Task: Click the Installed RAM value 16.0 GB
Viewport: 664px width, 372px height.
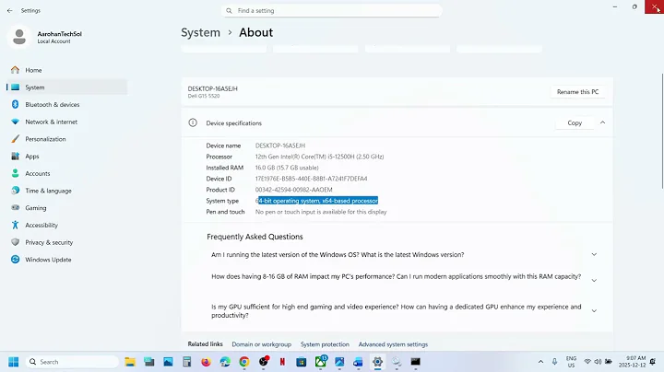Action: 287,168
